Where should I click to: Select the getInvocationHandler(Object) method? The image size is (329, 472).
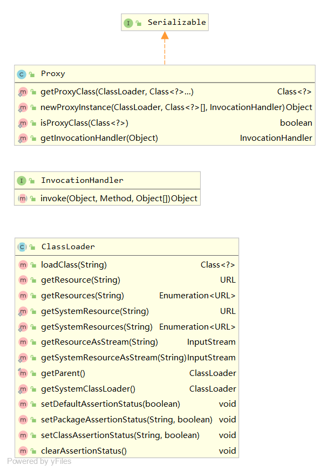(99, 138)
